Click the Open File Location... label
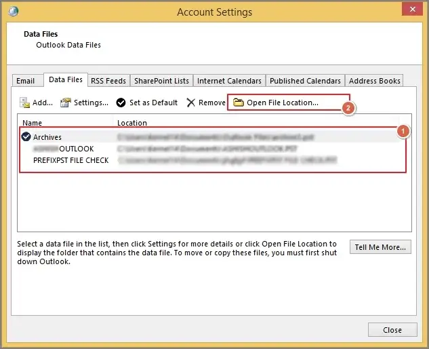Viewport: 429px width, 349px height. [283, 103]
